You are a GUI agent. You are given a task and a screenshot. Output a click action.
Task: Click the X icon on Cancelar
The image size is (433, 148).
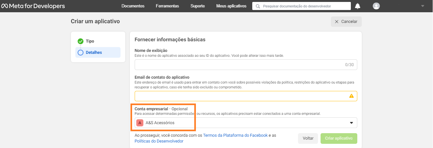(x=337, y=22)
